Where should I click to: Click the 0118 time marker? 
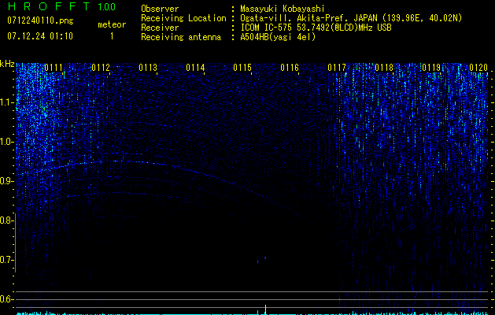384,68
